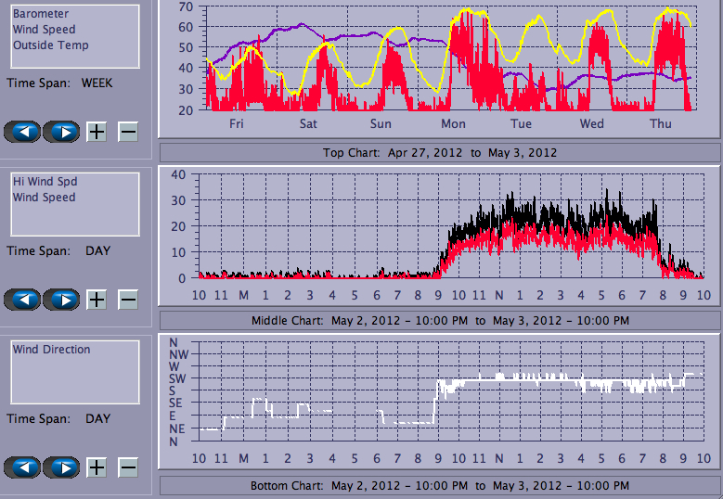Select Outside Temp in the top sensor list
This screenshot has width=723, height=499.
(x=51, y=45)
